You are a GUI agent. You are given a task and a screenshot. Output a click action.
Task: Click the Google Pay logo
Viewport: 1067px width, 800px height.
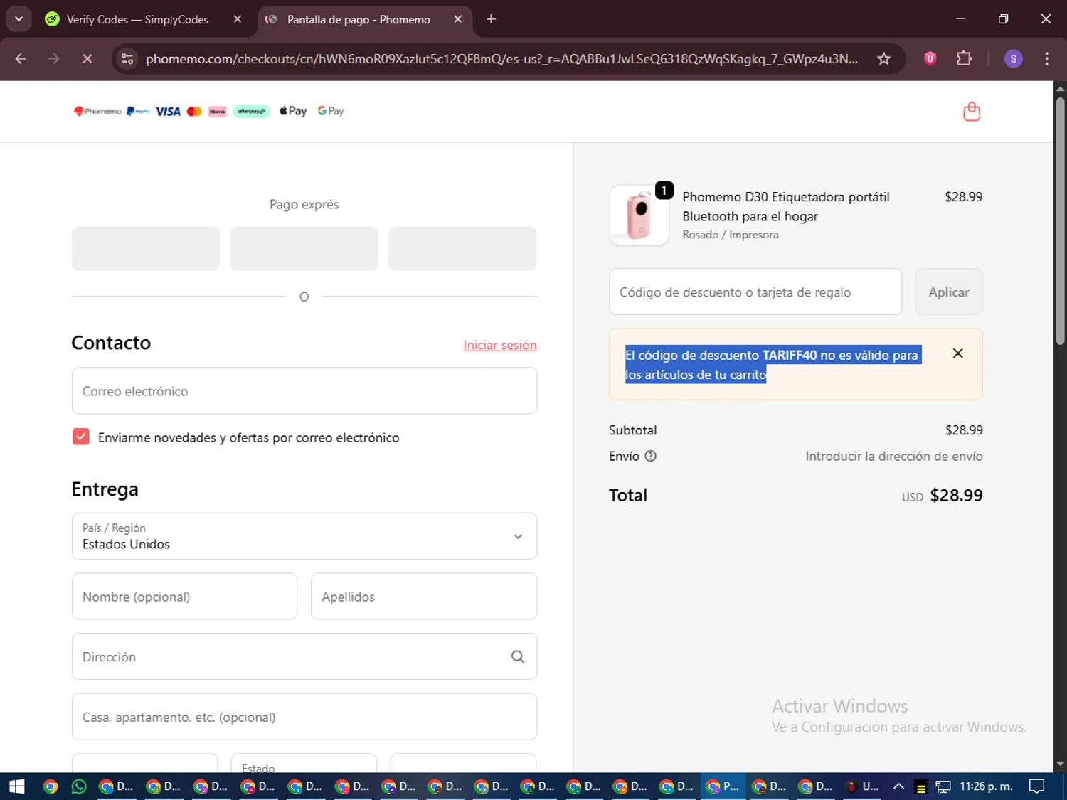331,111
